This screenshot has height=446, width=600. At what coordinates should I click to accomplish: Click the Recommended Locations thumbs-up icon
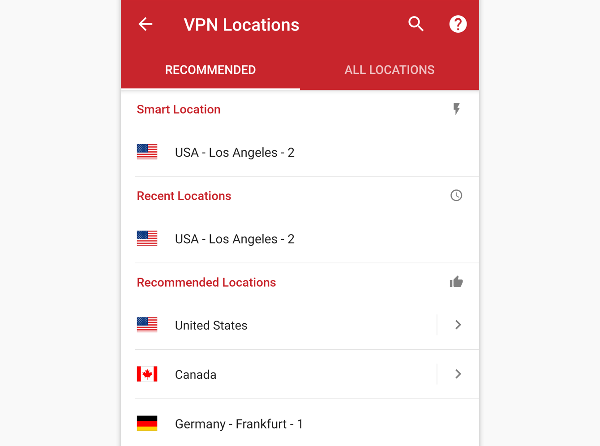tap(456, 282)
